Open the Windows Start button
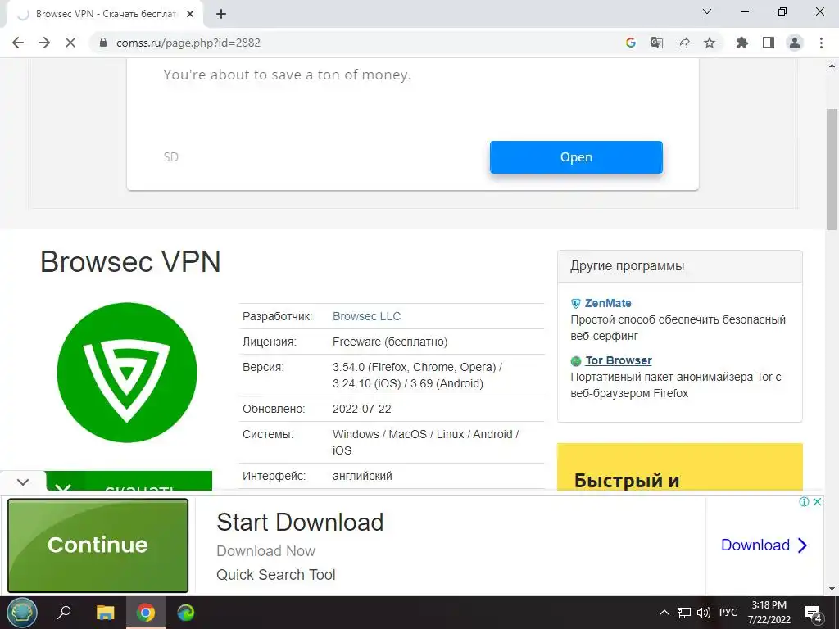The width and height of the screenshot is (839, 629). click(x=21, y=613)
